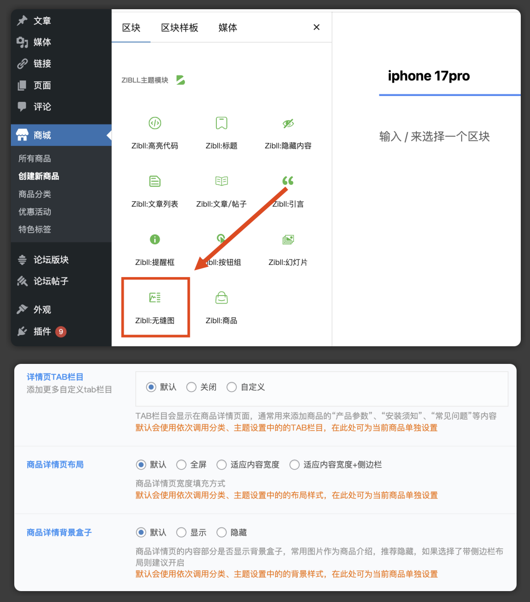Open the 媒体 tab in block inserter

pos(227,27)
